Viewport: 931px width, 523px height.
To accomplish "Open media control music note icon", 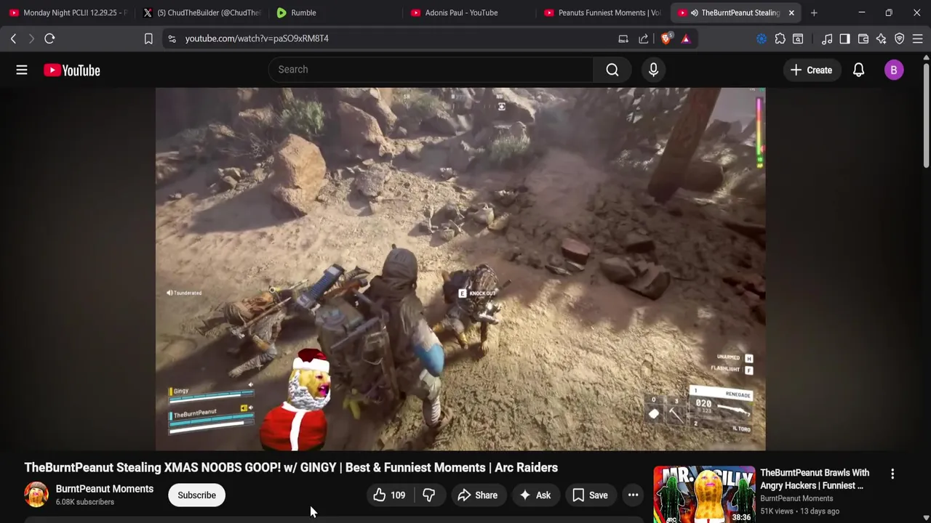I will coord(827,38).
